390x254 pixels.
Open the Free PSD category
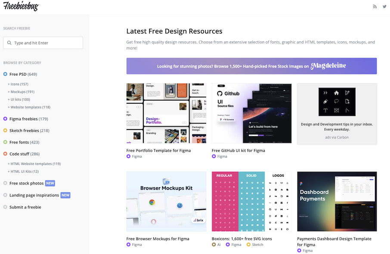[x=23, y=74]
